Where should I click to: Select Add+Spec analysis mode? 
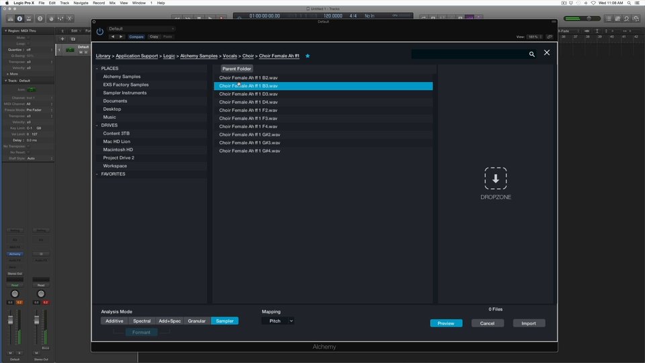tap(169, 321)
